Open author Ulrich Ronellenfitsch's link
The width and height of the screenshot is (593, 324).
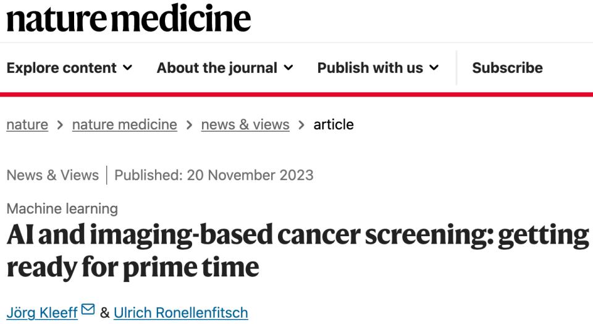click(180, 313)
